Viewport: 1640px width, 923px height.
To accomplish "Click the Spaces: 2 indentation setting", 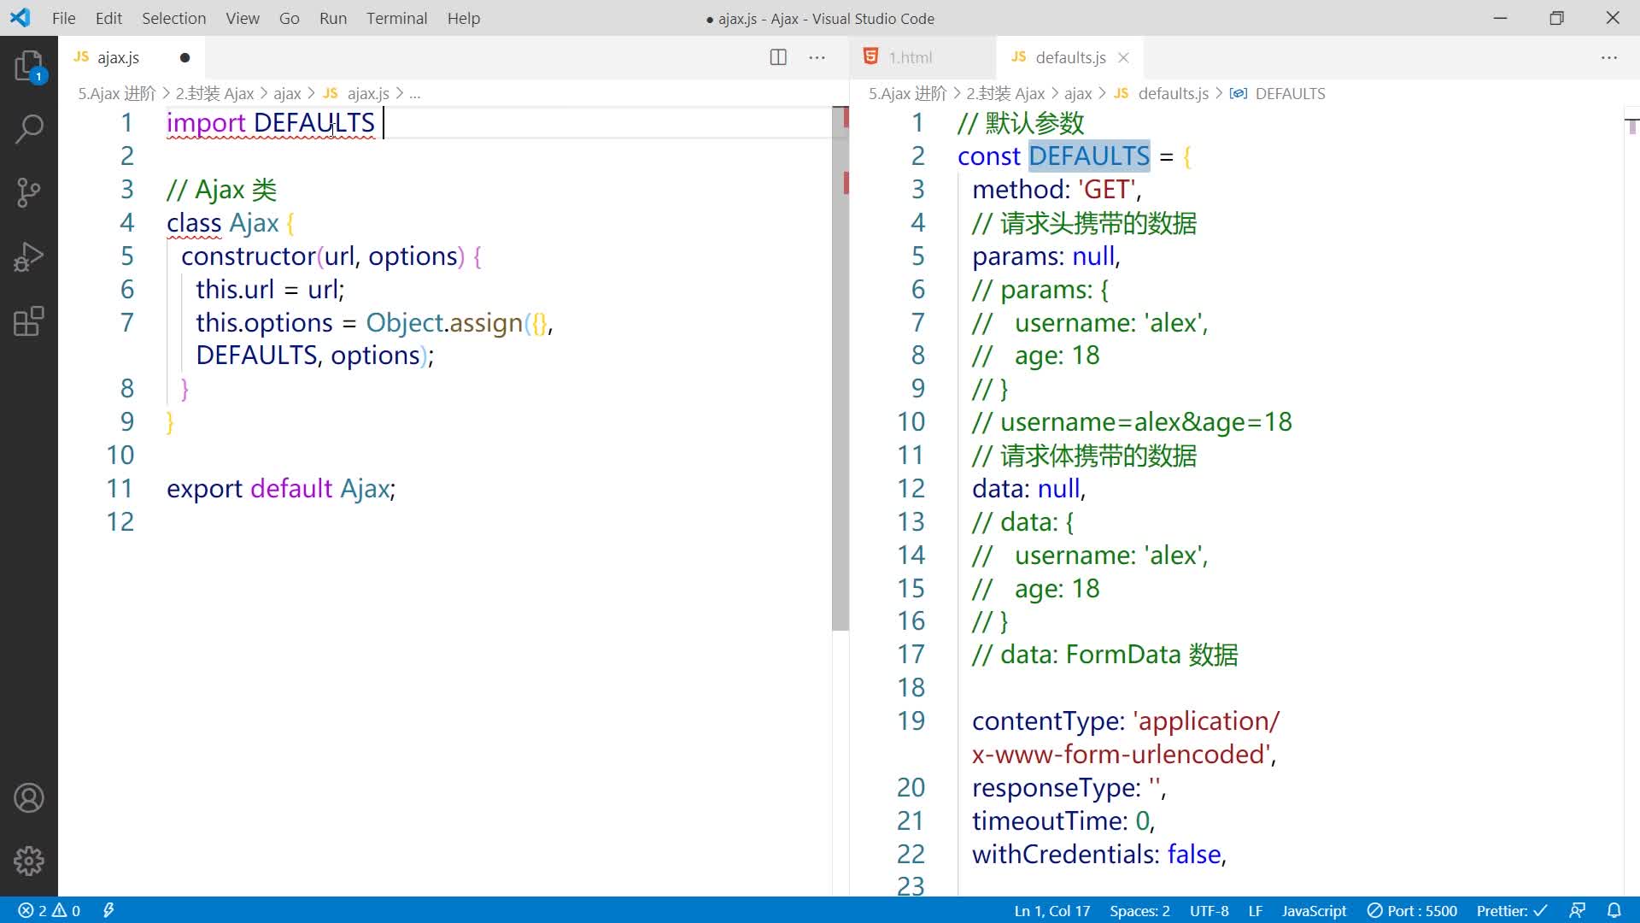I will point(1139,911).
